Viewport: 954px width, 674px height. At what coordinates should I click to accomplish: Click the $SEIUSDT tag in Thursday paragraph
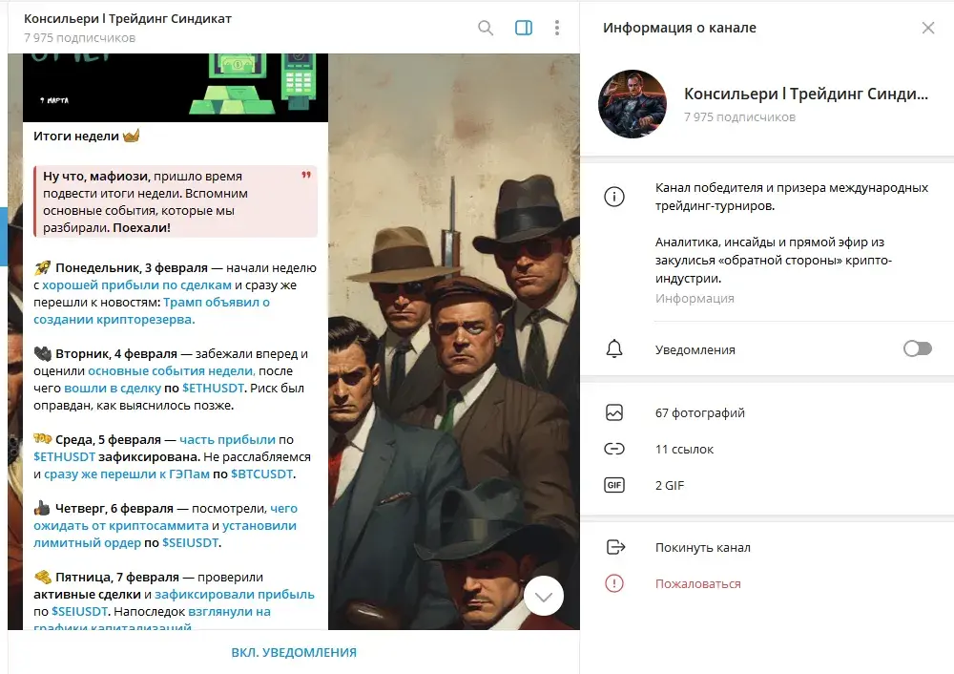coord(190,542)
